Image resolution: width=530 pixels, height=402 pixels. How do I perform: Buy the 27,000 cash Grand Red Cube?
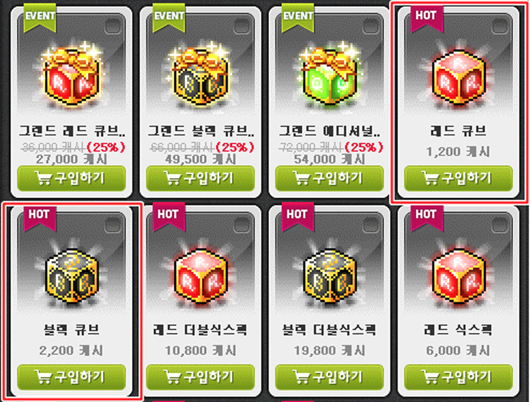point(71,178)
